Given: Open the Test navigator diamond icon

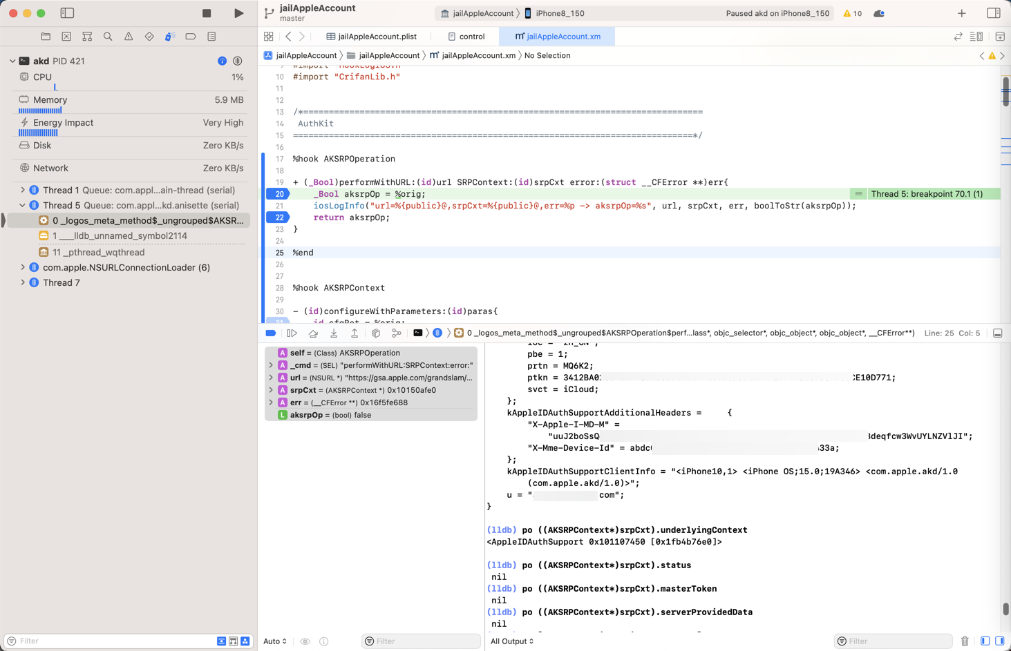Looking at the screenshot, I should coord(149,37).
